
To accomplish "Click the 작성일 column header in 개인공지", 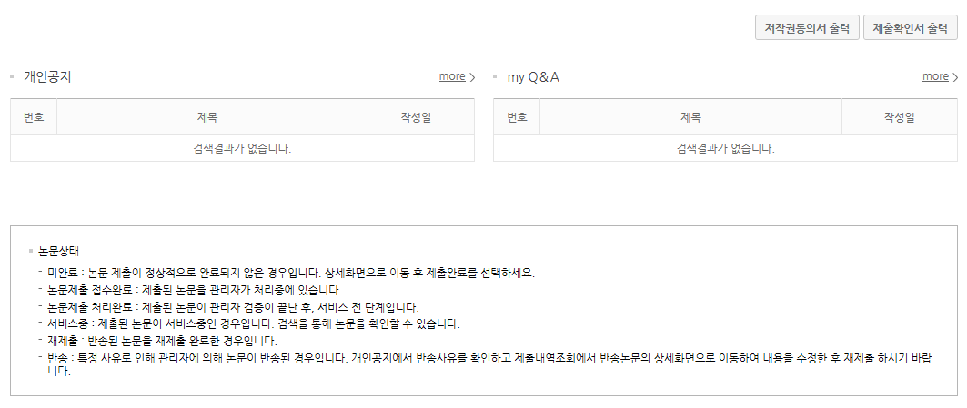I will 416,117.
